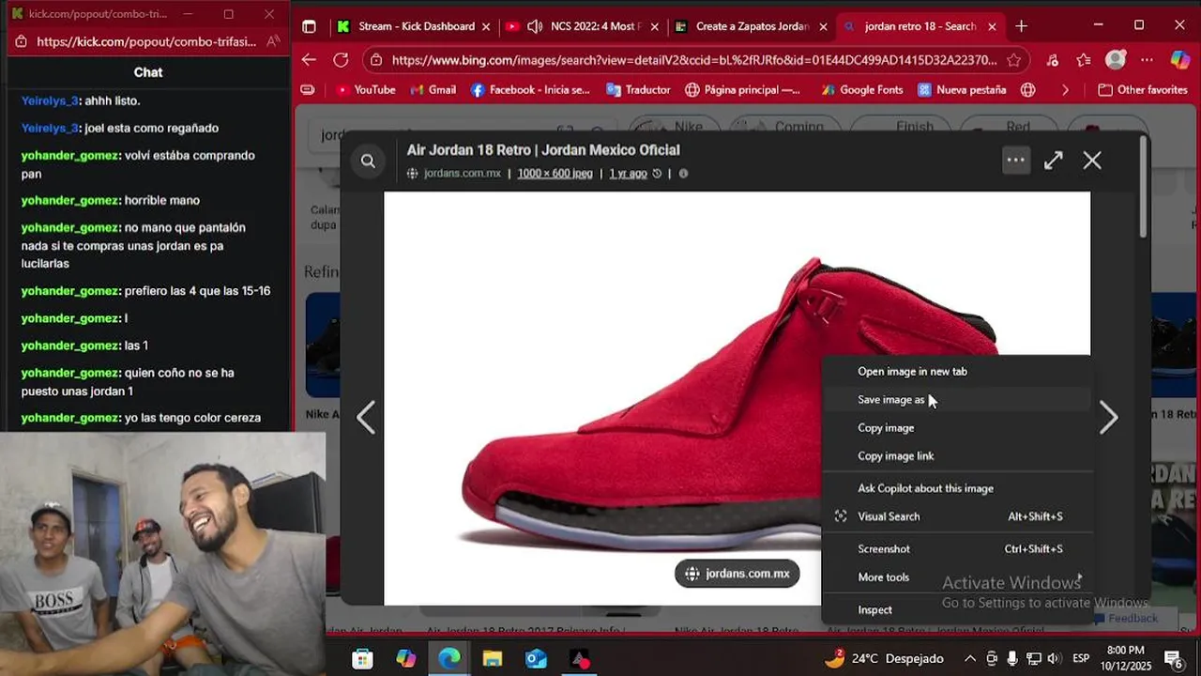The image size is (1201, 676).
Task: Choose Save image as
Action: pos(957,400)
